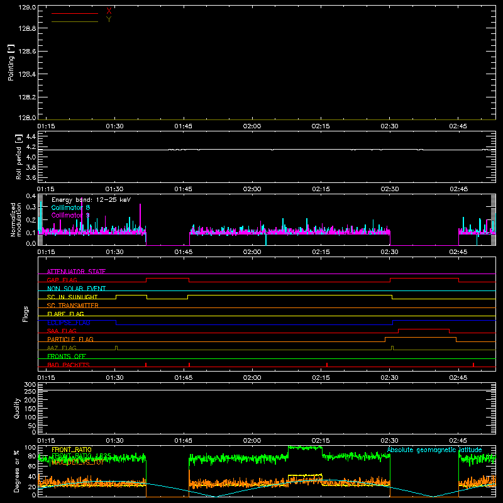The width and height of the screenshot is (503, 503).
Task: Click the Energy band: 12-25 keV annotation
Action: tap(91, 200)
